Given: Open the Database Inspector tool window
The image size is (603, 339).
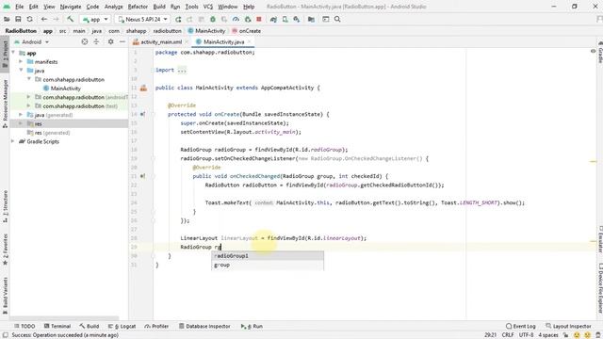Looking at the screenshot, I should (x=204, y=326).
